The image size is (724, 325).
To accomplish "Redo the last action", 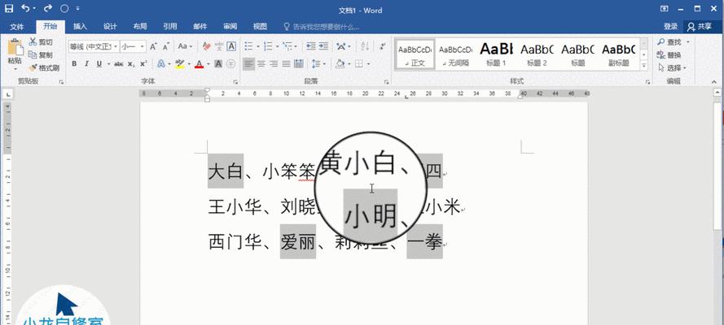I will click(48, 8).
